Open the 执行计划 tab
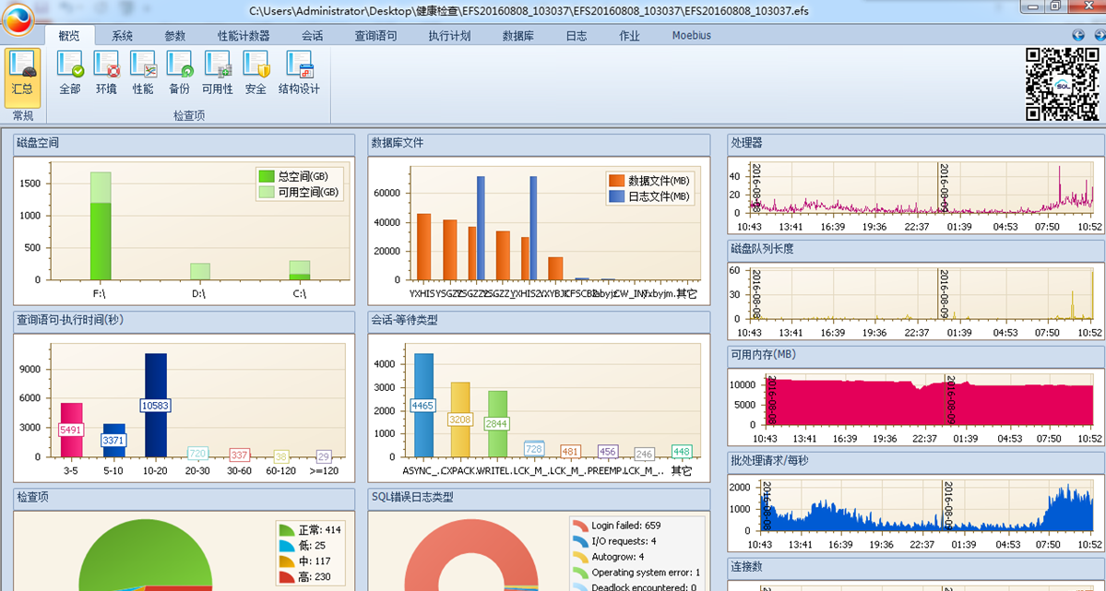1106x591 pixels. pyautogui.click(x=449, y=35)
